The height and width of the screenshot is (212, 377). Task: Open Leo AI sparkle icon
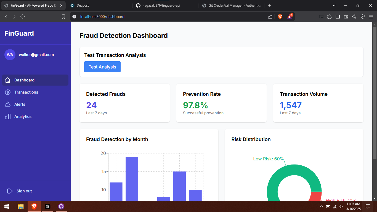354,17
